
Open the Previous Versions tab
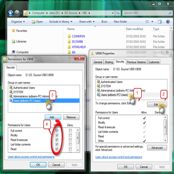(136, 62)
